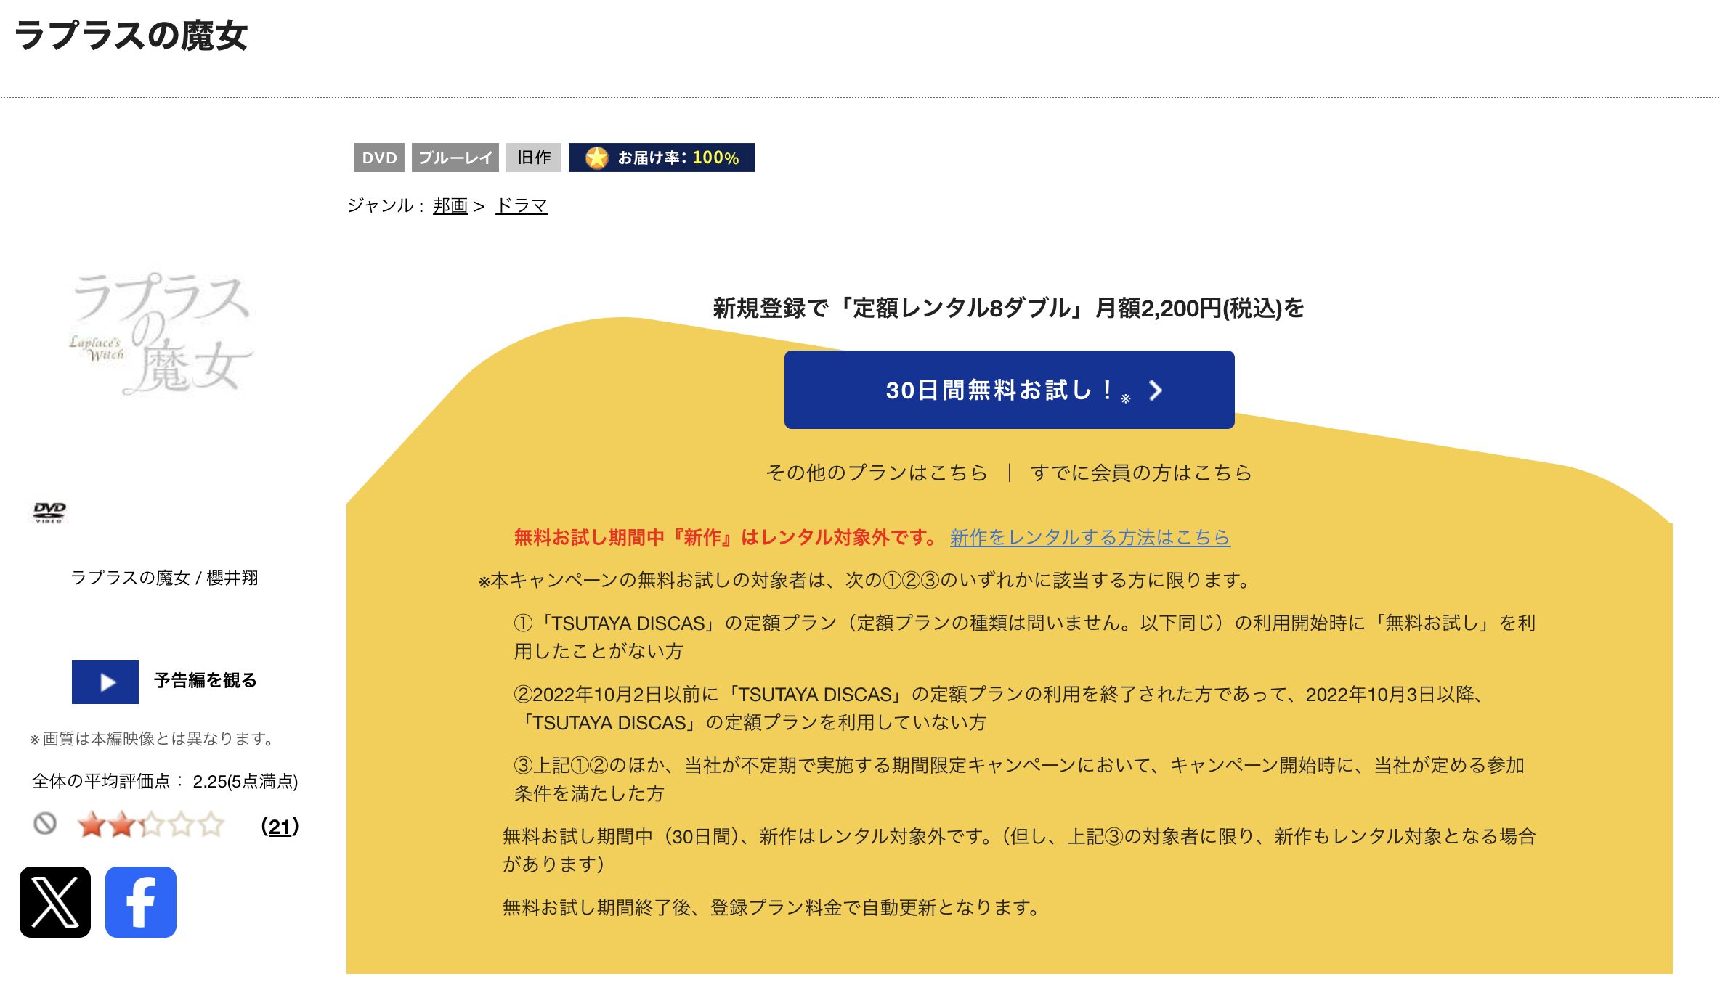
Task: Click the DVD format badge
Action: [379, 157]
